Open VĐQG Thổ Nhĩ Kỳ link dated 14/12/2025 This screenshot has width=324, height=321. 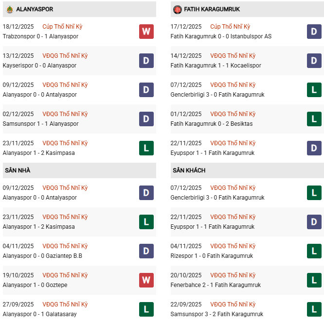coord(233,56)
